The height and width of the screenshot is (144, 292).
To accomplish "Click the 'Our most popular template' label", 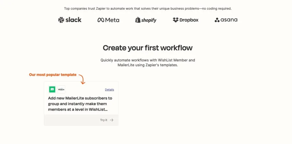I will pos(53,75).
